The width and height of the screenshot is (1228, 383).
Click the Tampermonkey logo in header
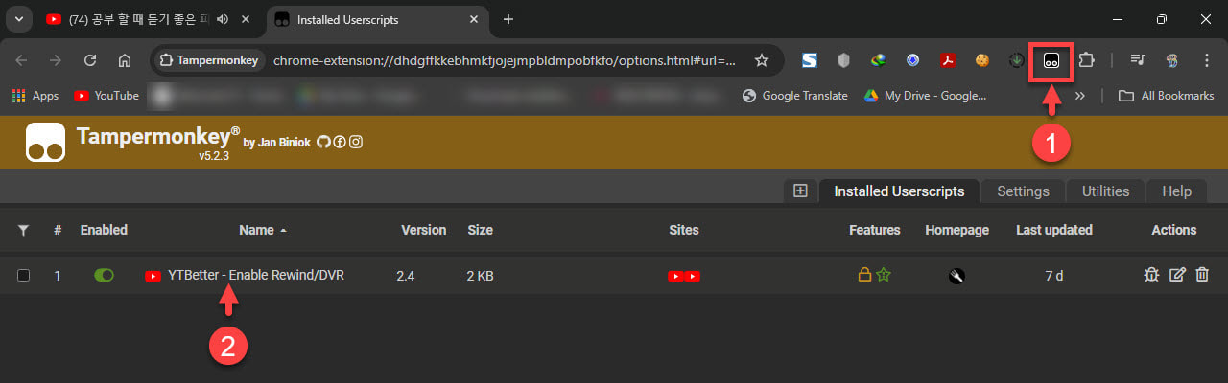(46, 142)
